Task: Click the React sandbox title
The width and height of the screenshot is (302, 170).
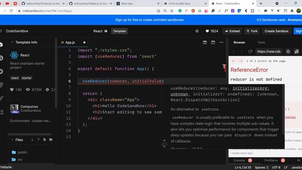Action: pos(98,31)
